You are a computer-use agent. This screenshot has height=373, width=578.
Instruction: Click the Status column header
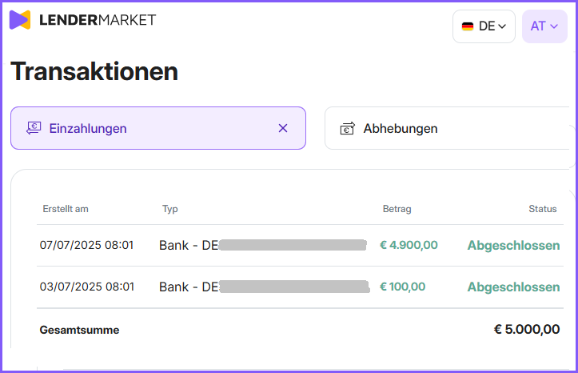543,209
